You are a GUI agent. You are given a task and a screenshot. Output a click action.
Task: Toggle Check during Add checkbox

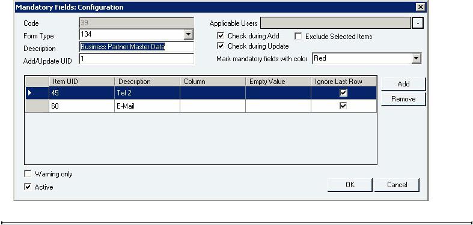pyautogui.click(x=221, y=36)
